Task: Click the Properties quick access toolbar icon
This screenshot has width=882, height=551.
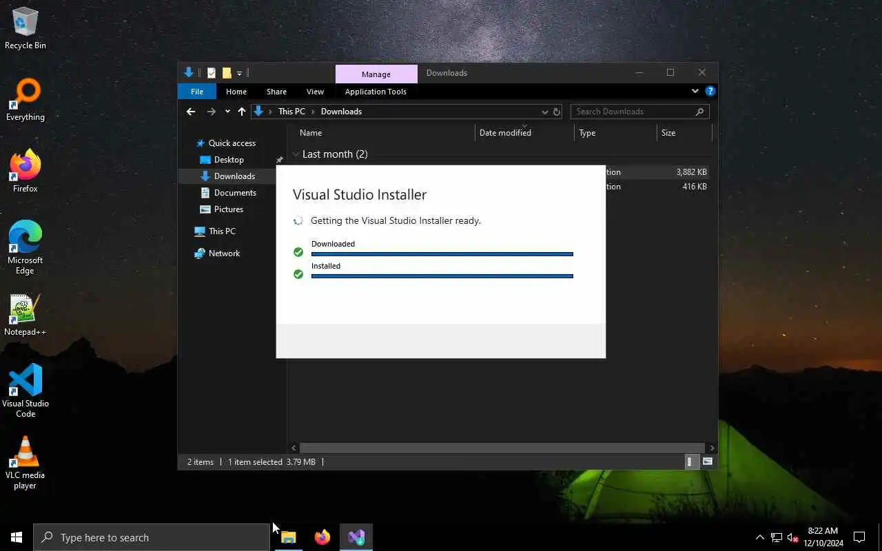Action: (x=211, y=73)
